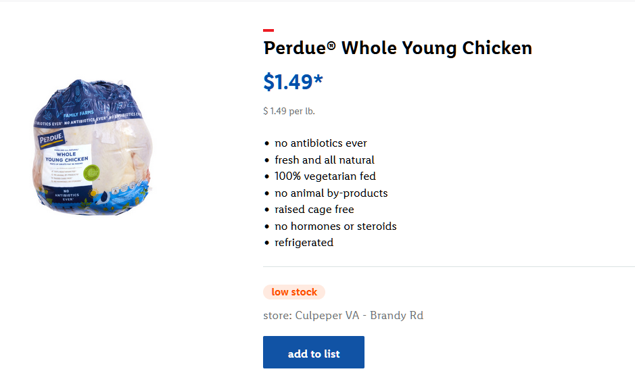Viewport: 635px width, 384px height.
Task: Select the no animal by-products bullet
Action: point(331,193)
